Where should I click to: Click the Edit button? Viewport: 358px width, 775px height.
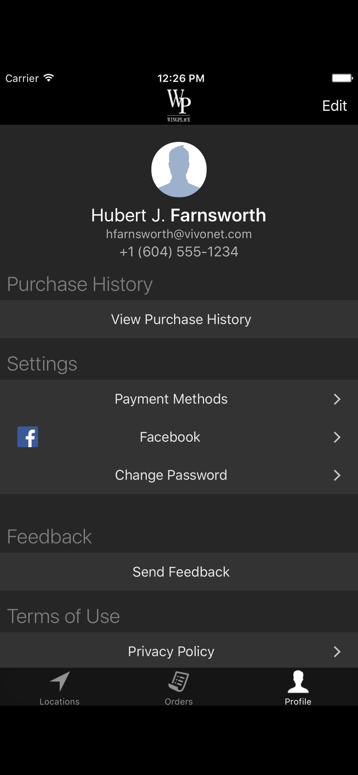(x=334, y=106)
